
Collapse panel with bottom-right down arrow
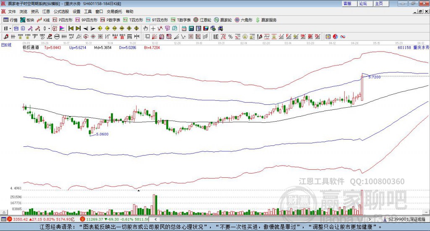tap(427, 212)
